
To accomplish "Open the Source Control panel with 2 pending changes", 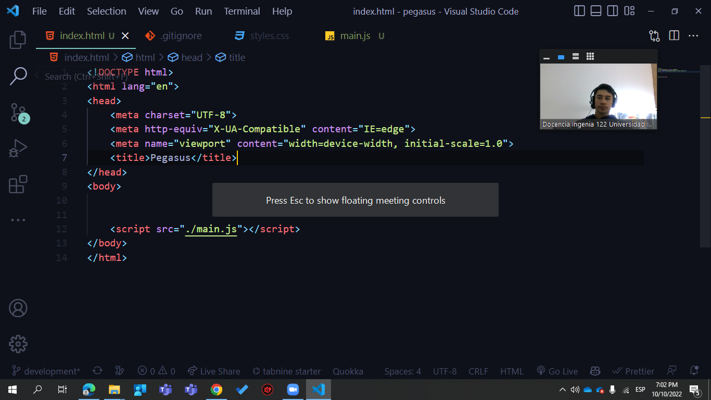I will [x=18, y=112].
